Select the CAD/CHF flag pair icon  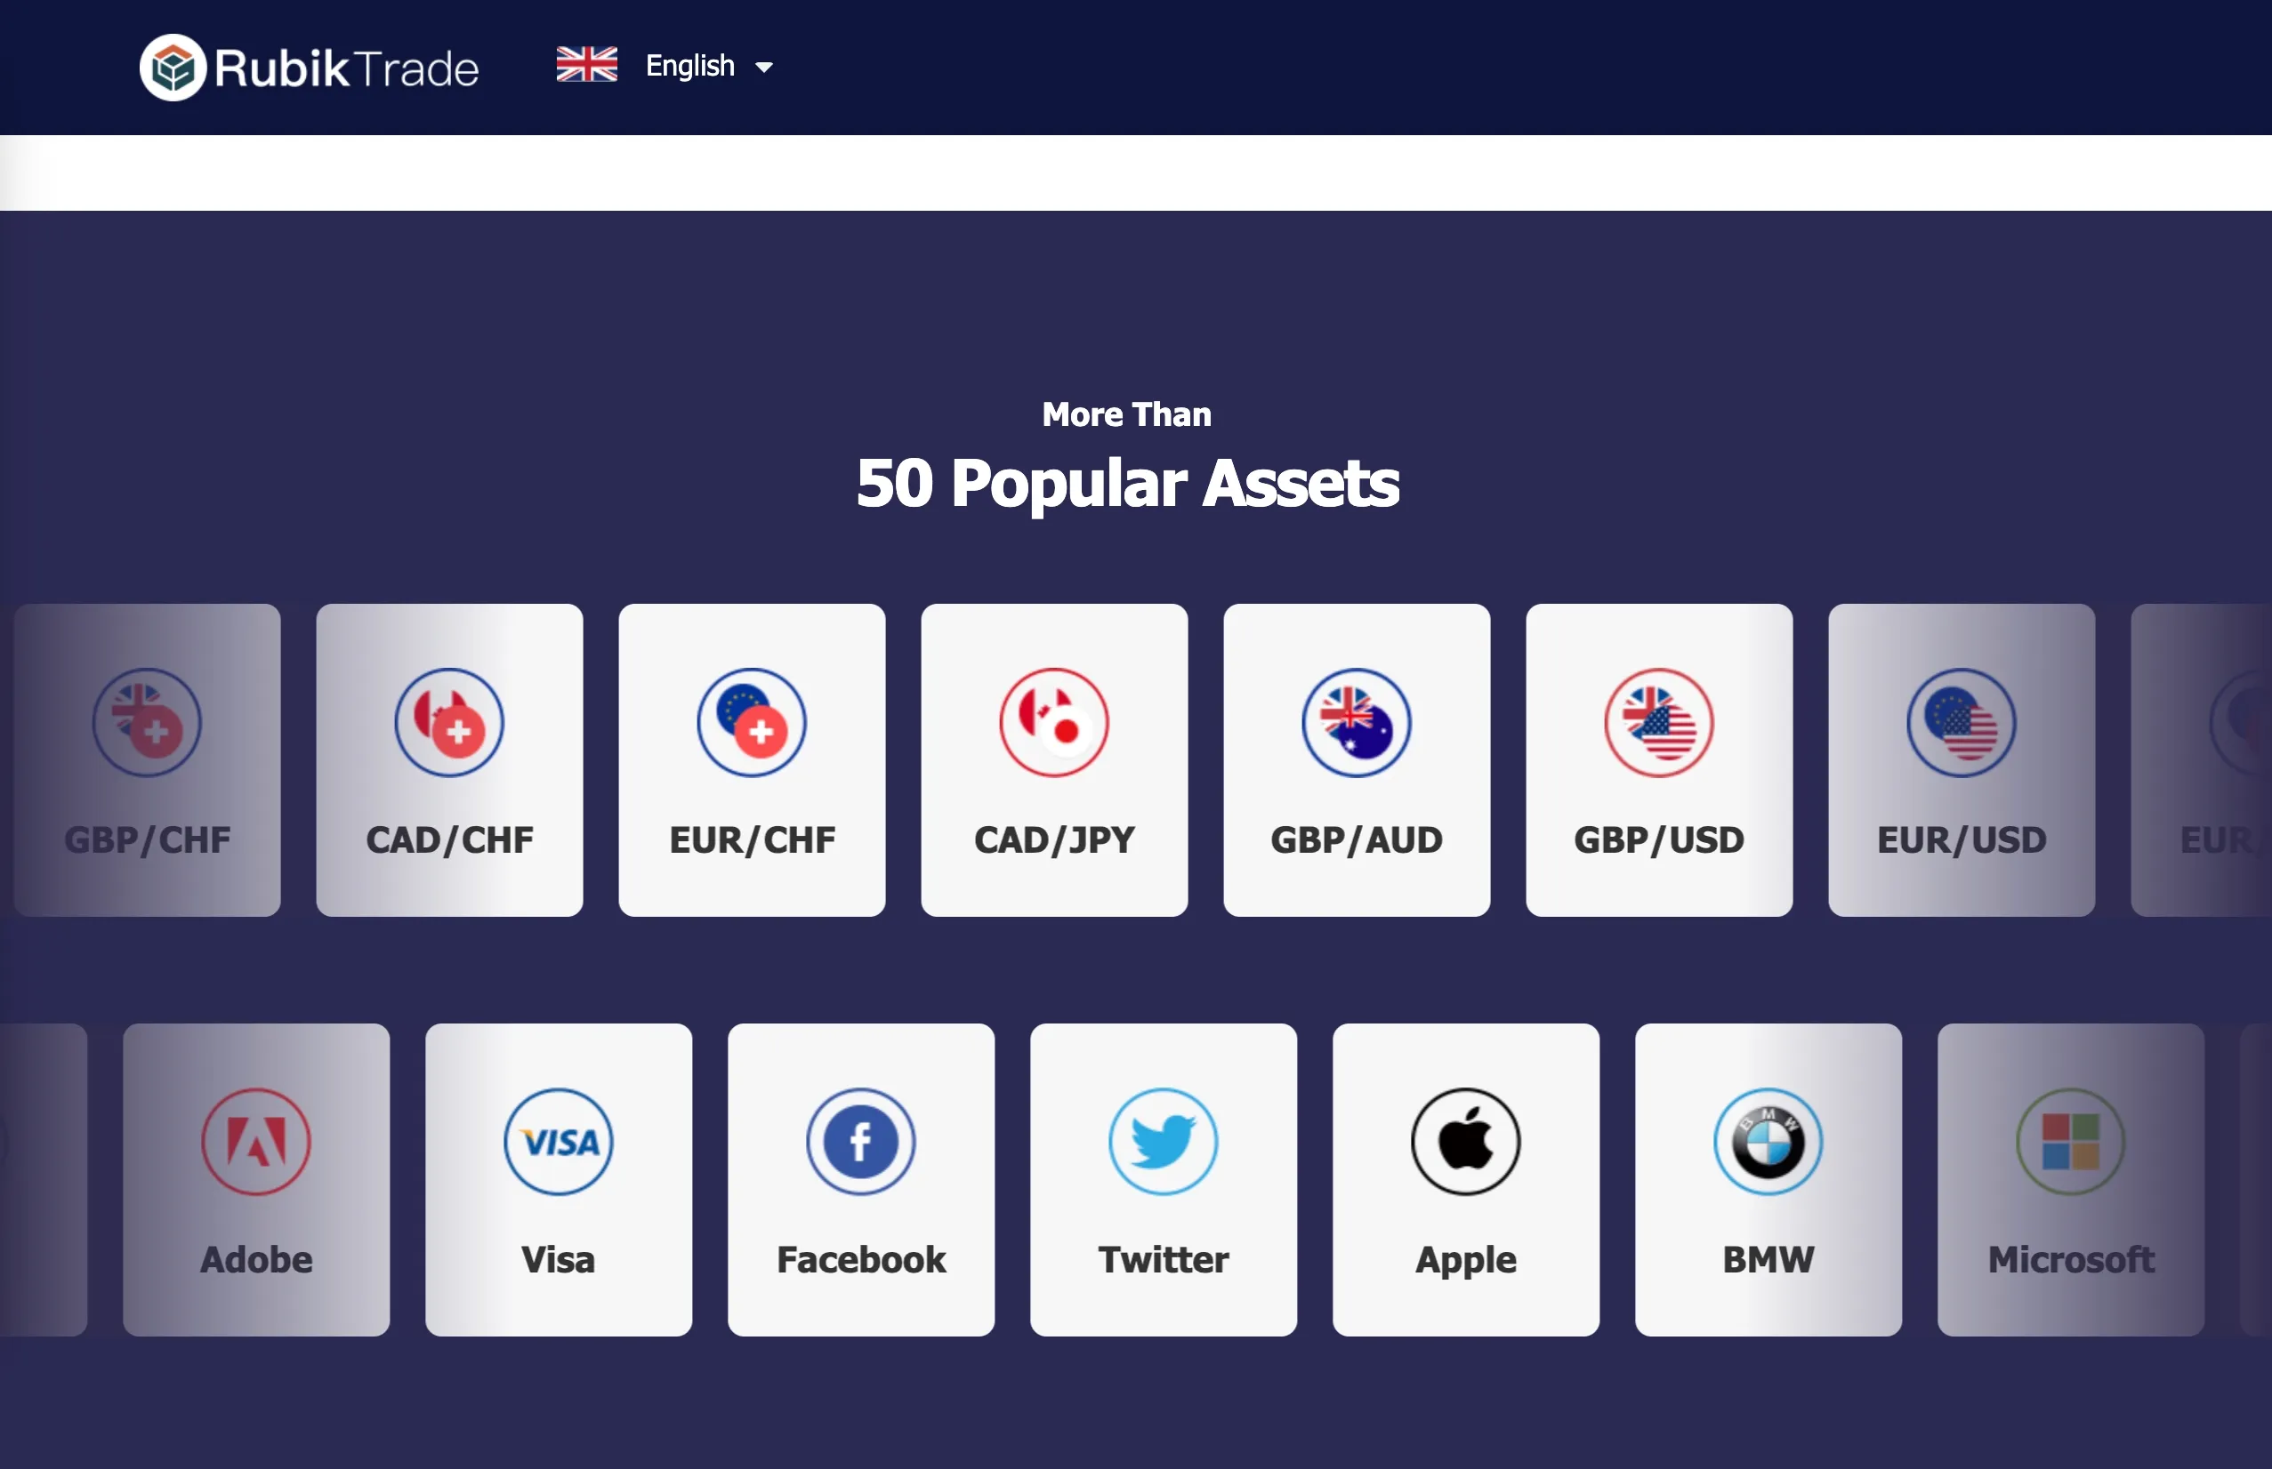(449, 722)
